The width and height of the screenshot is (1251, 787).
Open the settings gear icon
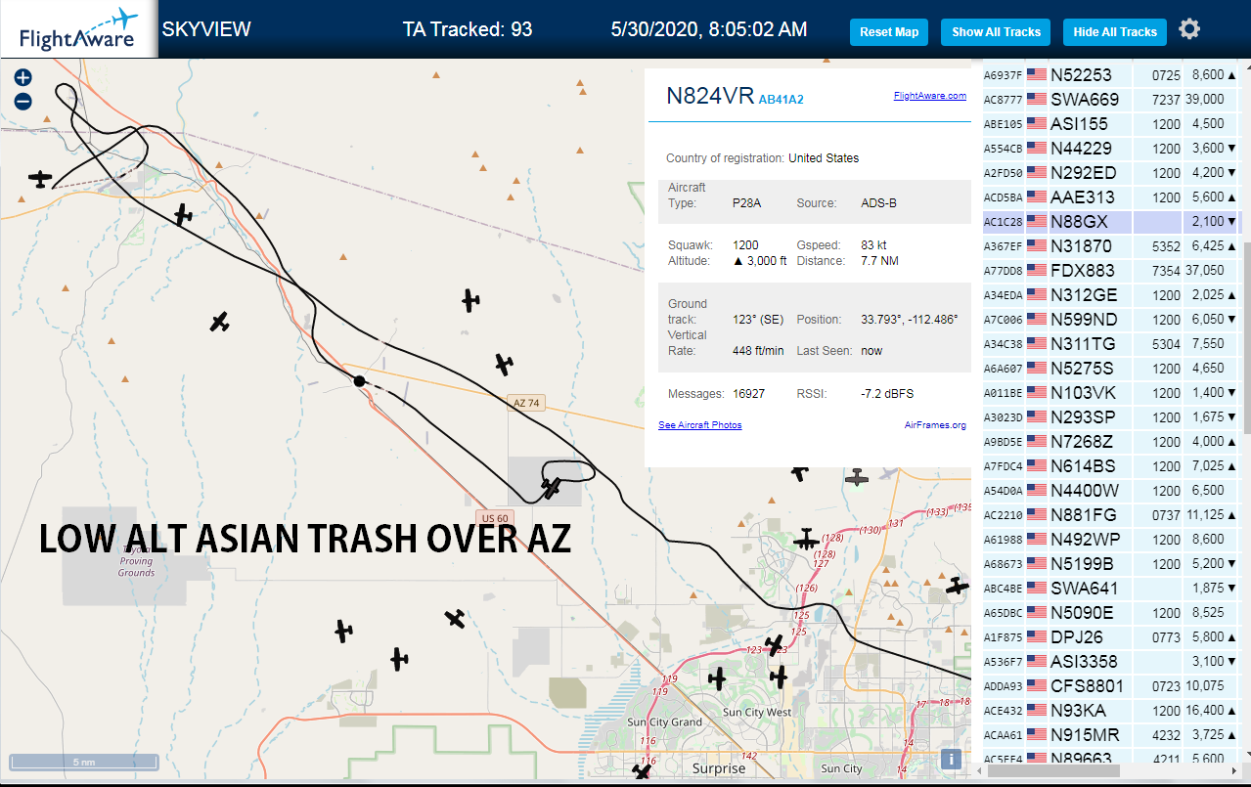pos(1189,29)
